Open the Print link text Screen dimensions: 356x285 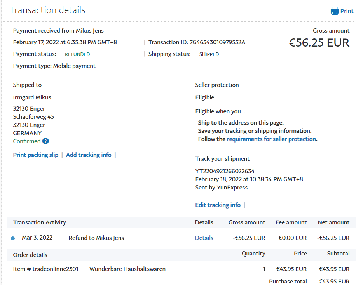(x=347, y=11)
